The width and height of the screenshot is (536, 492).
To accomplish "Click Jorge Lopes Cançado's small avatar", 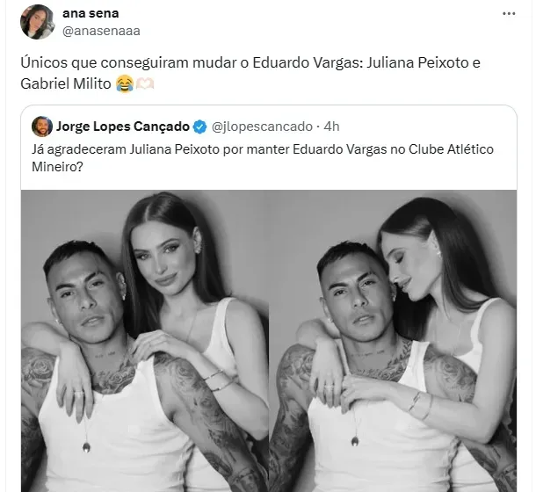I will pos(41,127).
